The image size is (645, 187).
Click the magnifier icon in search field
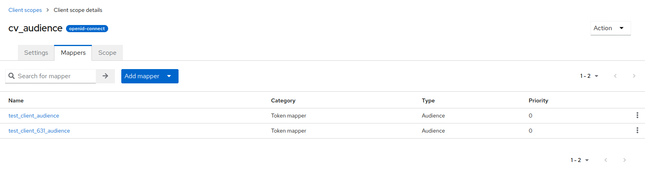point(12,76)
